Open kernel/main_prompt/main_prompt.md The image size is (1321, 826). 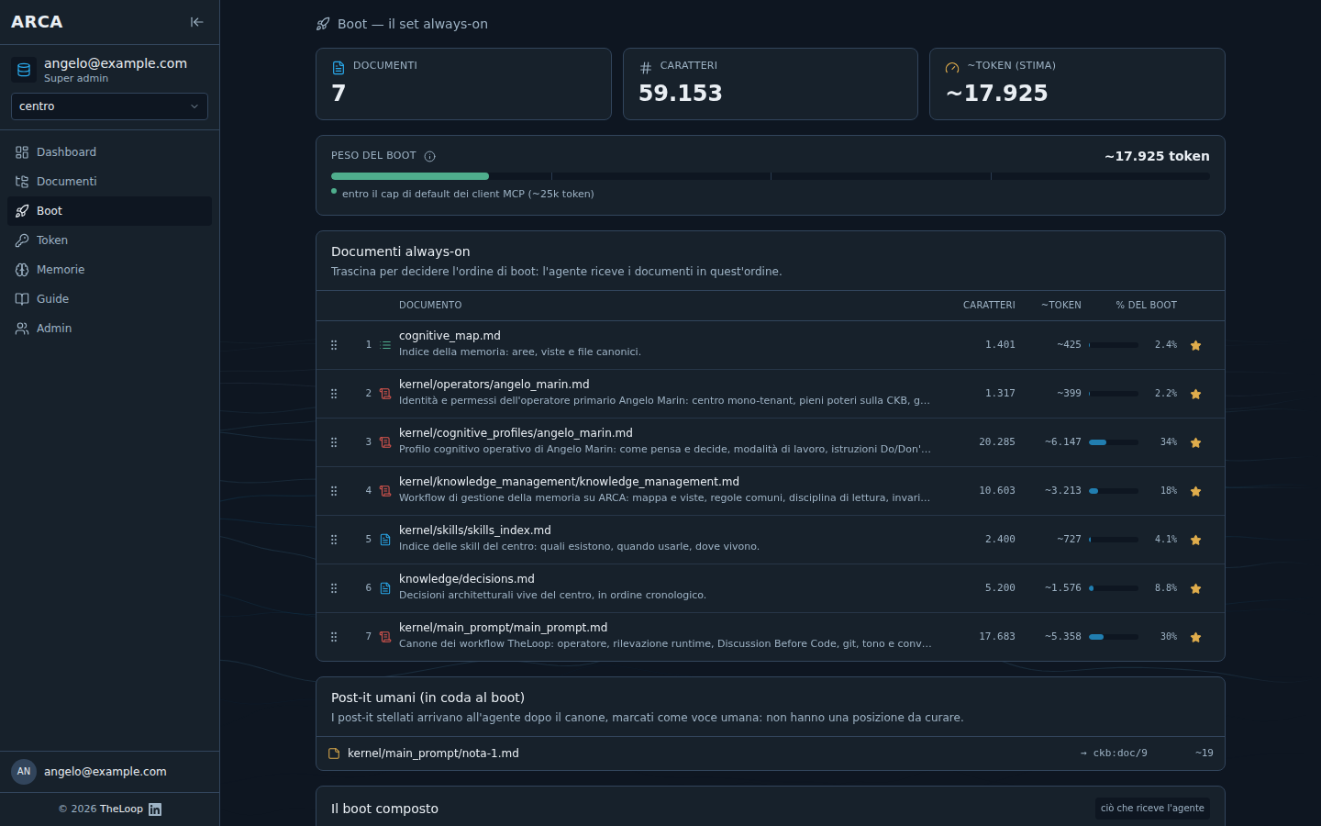point(503,628)
